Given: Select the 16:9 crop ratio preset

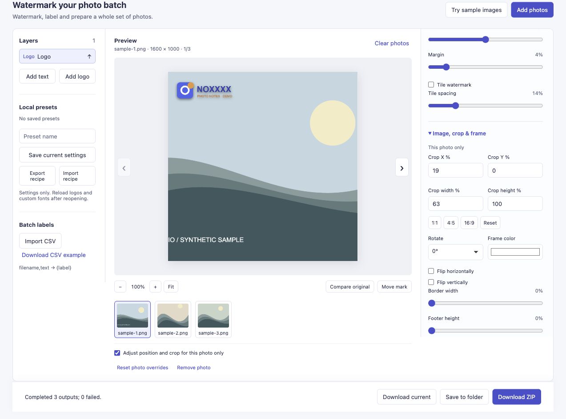Looking at the screenshot, I should click(x=469, y=223).
